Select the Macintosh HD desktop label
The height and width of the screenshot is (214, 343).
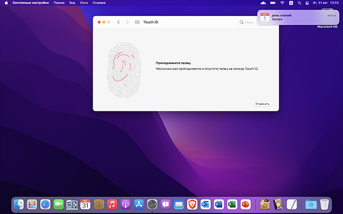(x=327, y=27)
